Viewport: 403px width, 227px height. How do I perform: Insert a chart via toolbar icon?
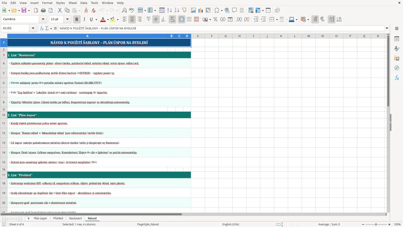click(201, 10)
